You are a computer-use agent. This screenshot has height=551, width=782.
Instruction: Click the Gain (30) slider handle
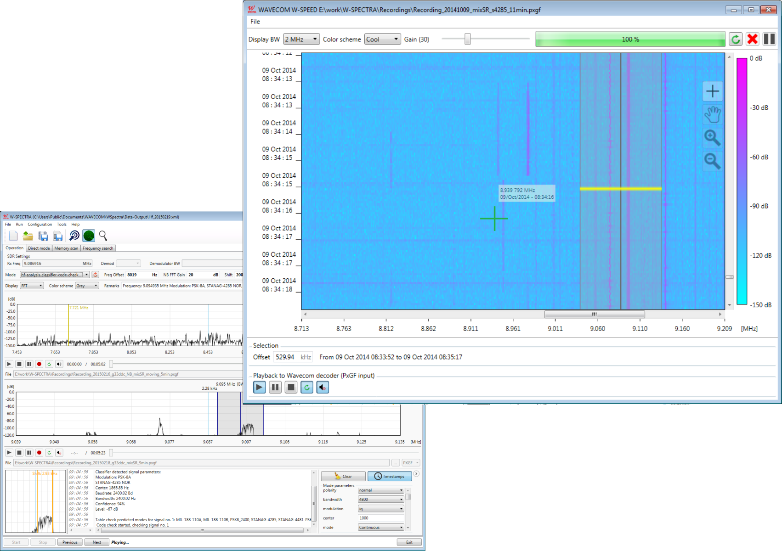pos(468,39)
